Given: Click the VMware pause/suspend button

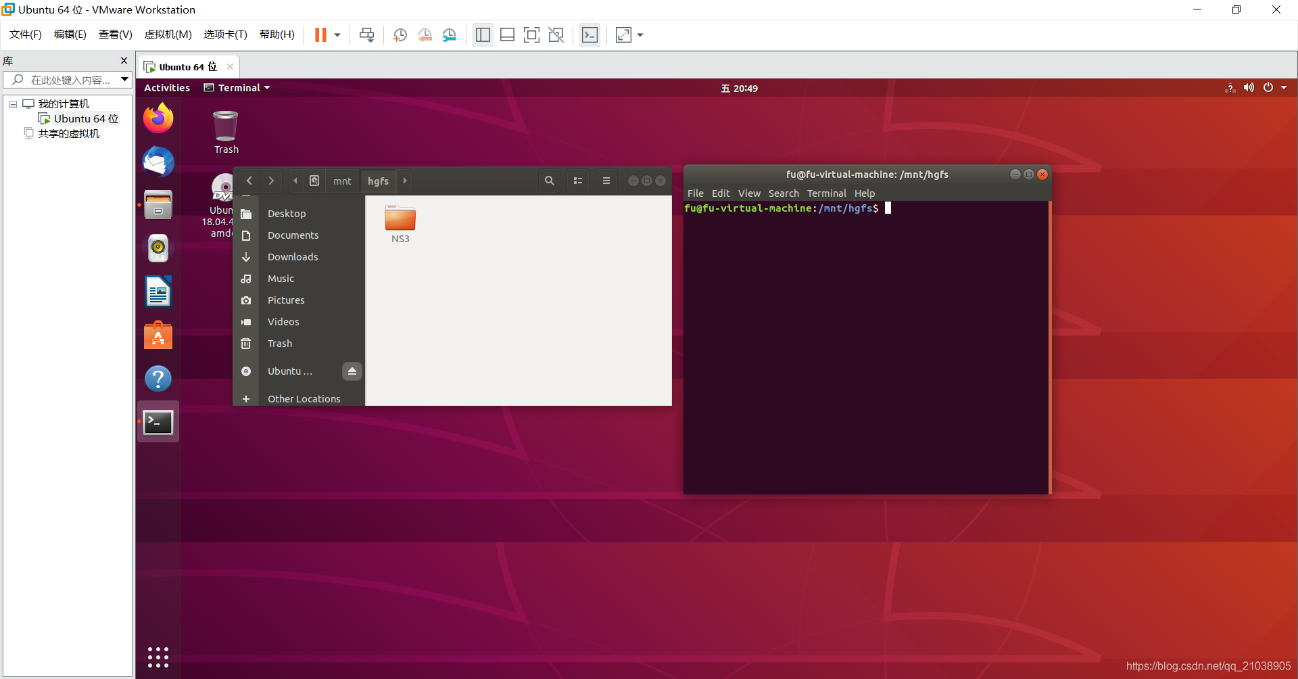Looking at the screenshot, I should coord(320,34).
